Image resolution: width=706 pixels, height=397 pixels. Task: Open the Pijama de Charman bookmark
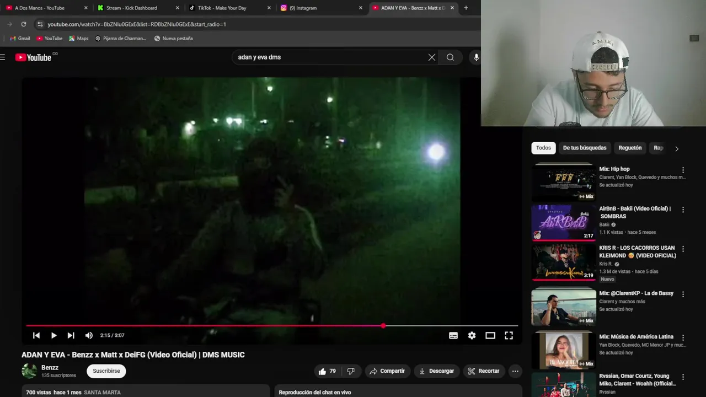pos(121,39)
